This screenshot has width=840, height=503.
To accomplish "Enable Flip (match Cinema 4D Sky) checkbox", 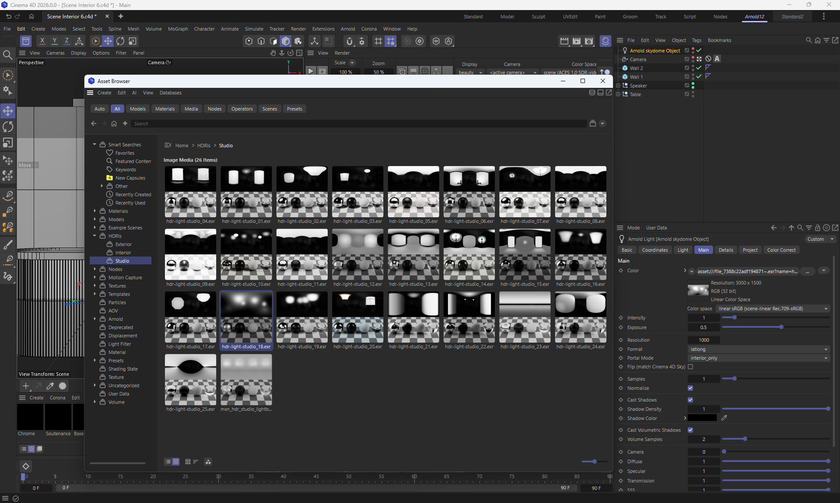I will pyautogui.click(x=690, y=367).
